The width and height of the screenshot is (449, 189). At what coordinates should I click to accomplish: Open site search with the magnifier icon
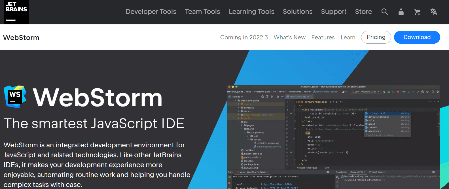point(385,12)
